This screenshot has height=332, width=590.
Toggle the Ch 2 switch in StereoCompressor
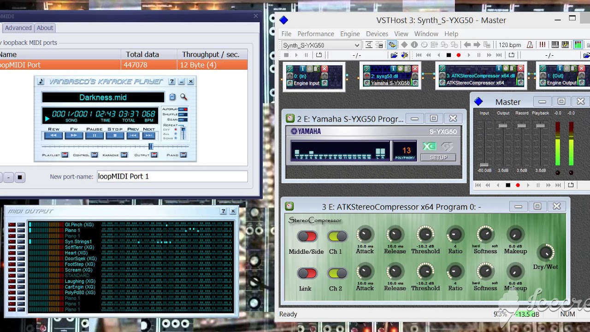point(337,273)
